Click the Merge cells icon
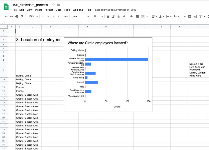The image size is (209, 150). pyautogui.click(x=143, y=16)
